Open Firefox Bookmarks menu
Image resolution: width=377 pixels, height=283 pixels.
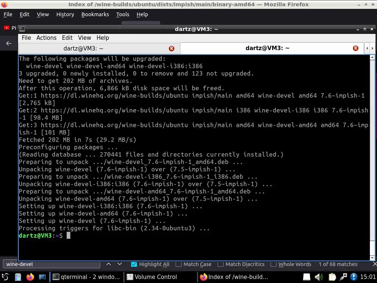click(x=95, y=14)
